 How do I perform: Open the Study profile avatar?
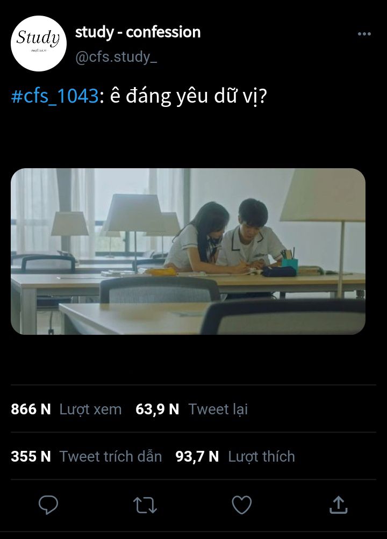click(x=39, y=44)
